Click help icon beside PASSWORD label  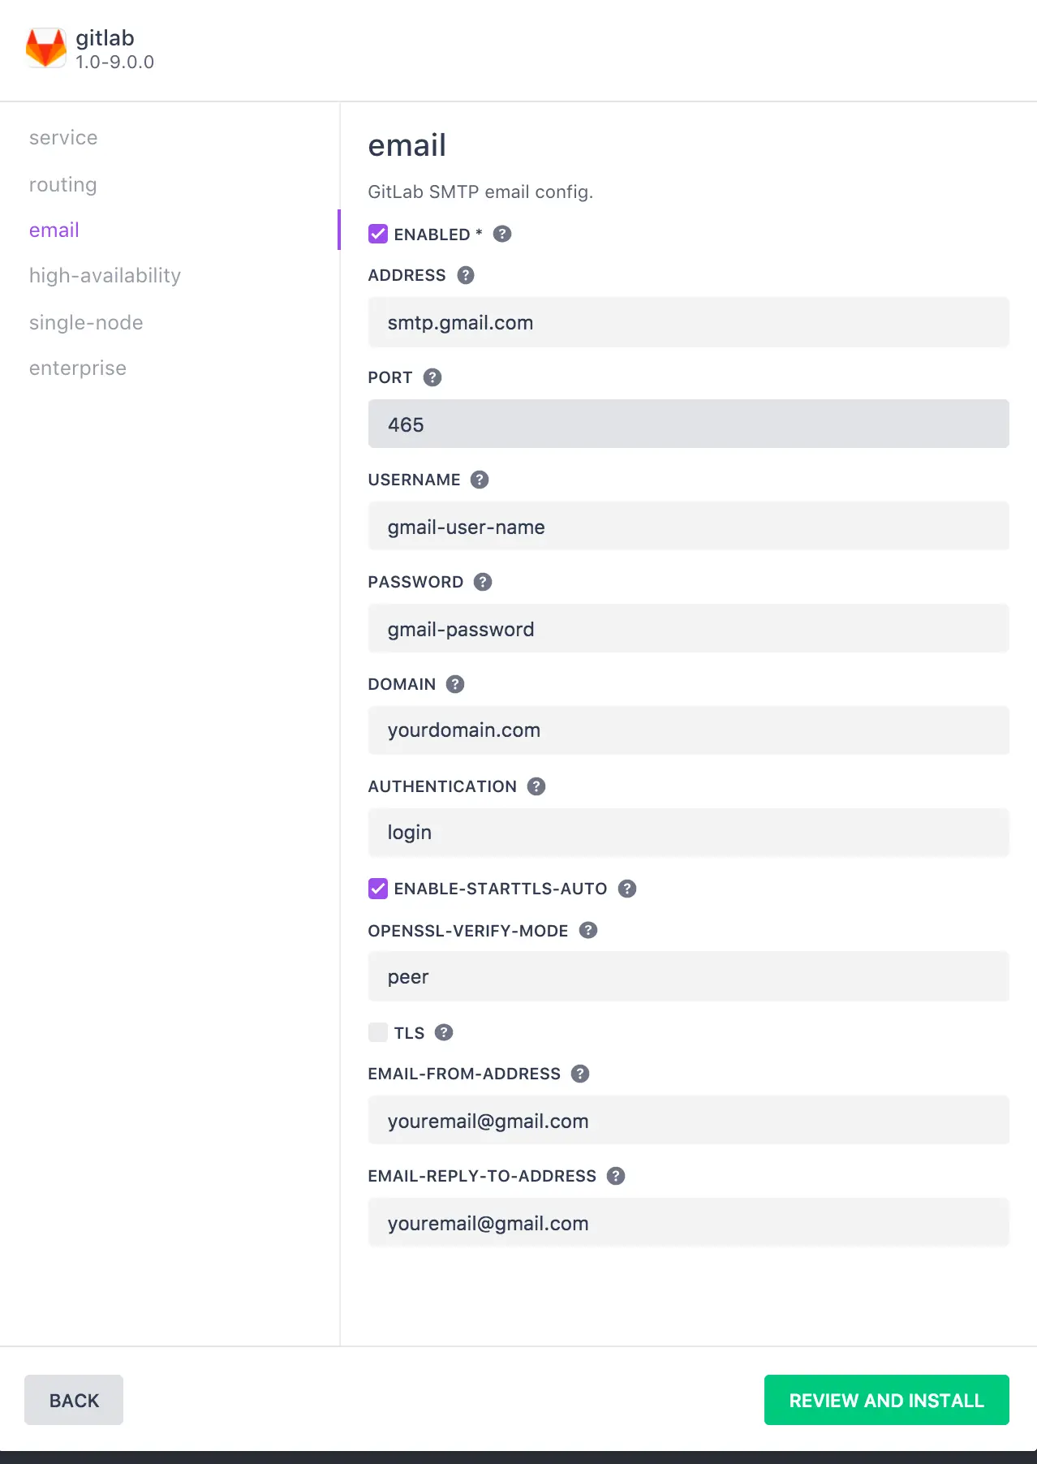click(x=483, y=582)
